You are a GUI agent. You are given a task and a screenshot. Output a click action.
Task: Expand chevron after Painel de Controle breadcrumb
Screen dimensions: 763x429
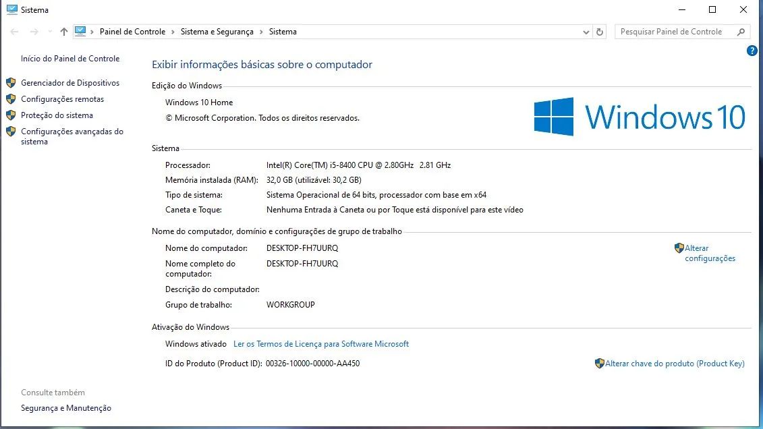coord(173,32)
